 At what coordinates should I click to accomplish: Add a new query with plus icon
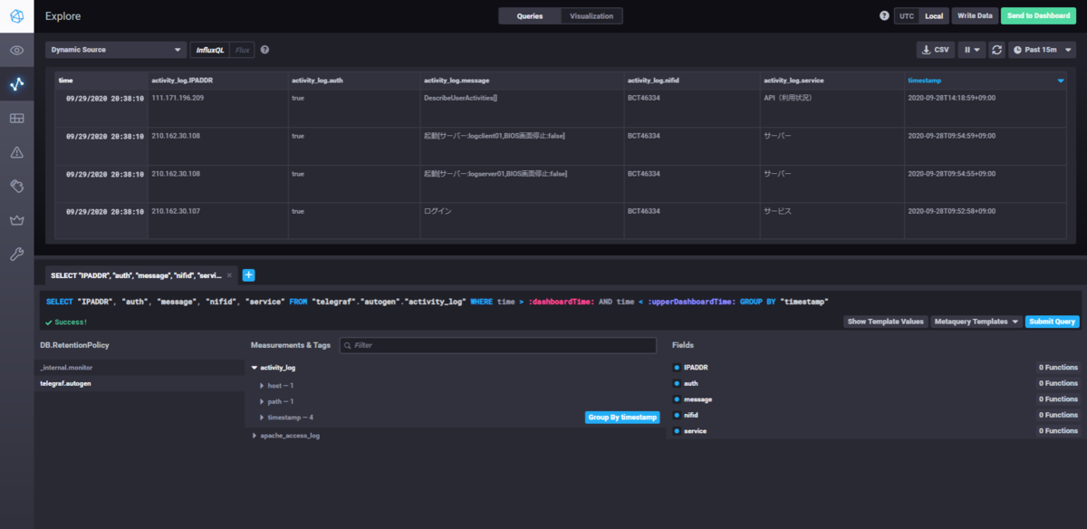coord(248,275)
